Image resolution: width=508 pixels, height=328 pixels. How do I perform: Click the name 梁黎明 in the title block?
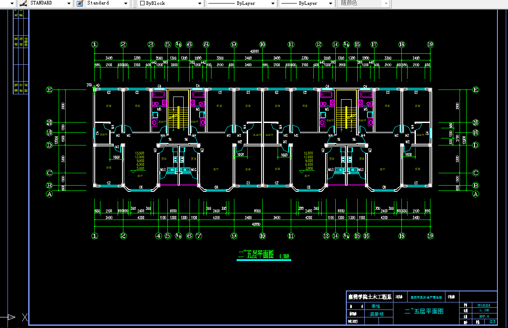click(377, 314)
